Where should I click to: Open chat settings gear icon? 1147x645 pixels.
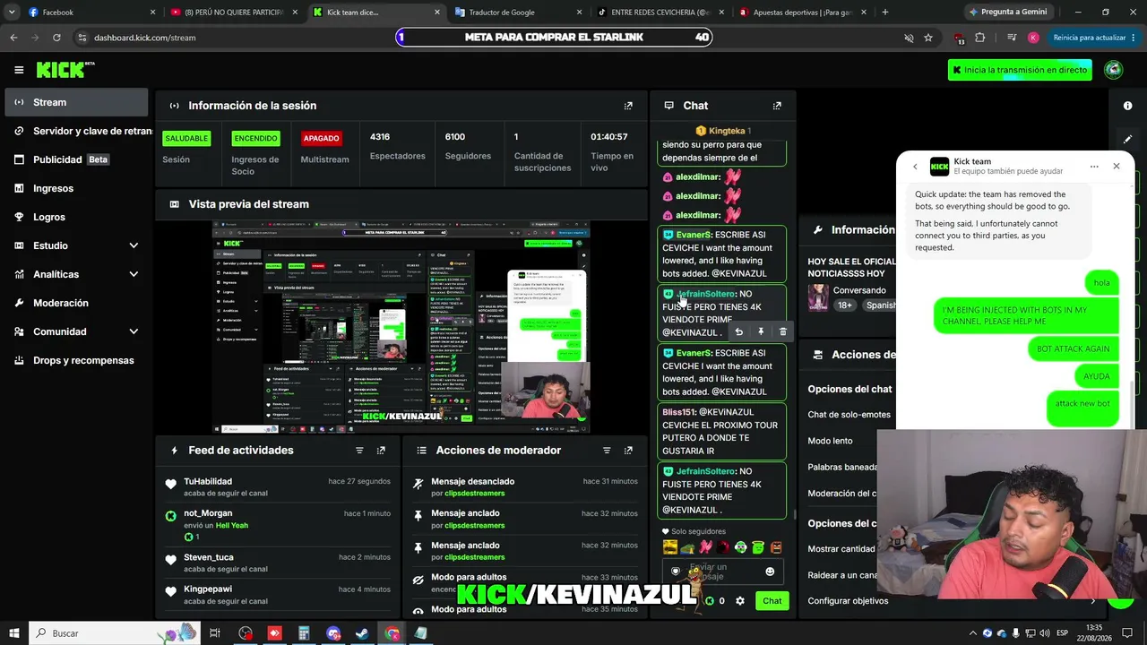[740, 601]
